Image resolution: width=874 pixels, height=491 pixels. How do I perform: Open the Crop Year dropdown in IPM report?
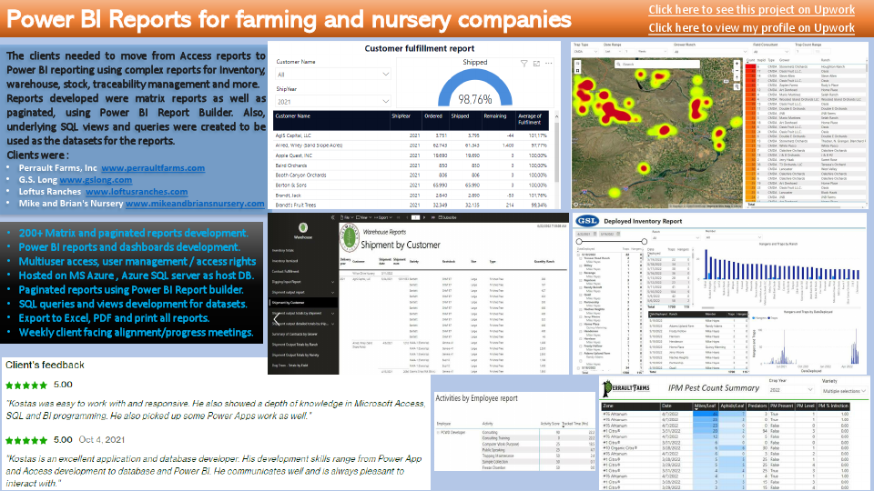(x=791, y=390)
